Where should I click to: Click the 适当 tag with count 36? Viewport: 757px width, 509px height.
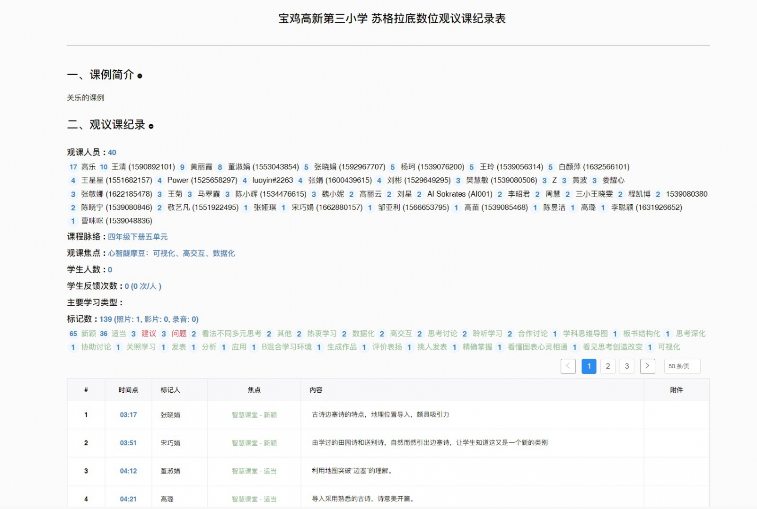(119, 334)
